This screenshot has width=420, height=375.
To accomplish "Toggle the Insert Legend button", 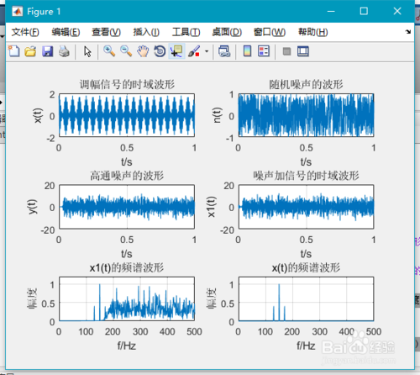I will pos(264,51).
